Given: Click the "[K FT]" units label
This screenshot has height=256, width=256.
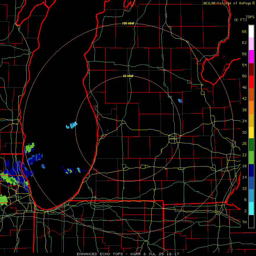Looking at the screenshot, I should tap(240, 20).
